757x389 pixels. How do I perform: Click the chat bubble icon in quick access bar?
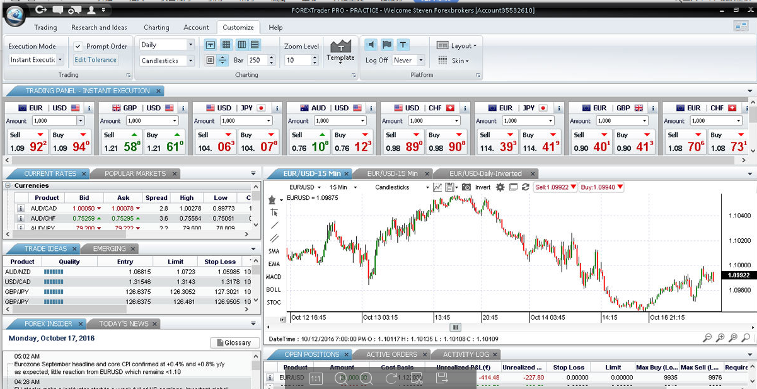tap(58, 10)
